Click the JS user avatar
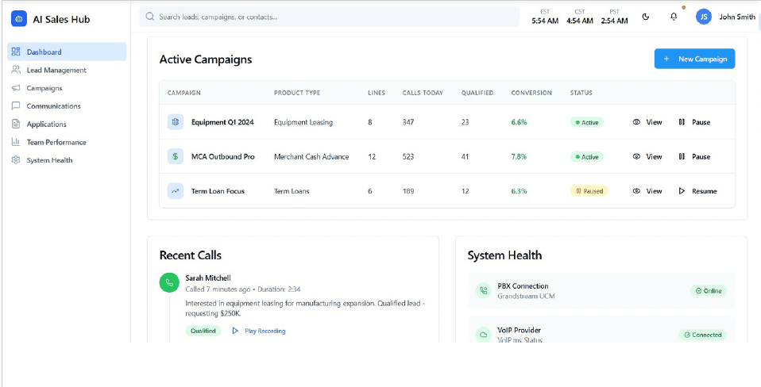 coord(703,17)
